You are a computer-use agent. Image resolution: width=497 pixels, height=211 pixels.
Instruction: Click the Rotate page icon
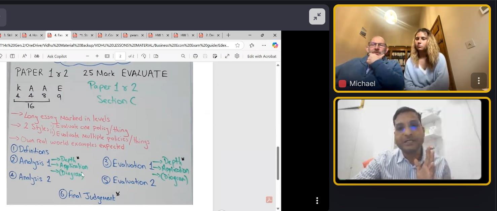(x=144, y=56)
